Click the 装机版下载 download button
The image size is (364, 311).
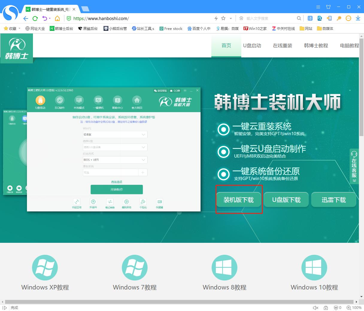pos(239,199)
